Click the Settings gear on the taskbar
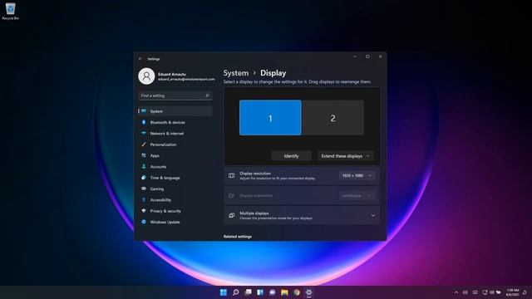Viewport: 532px width, 299px height. (308, 292)
